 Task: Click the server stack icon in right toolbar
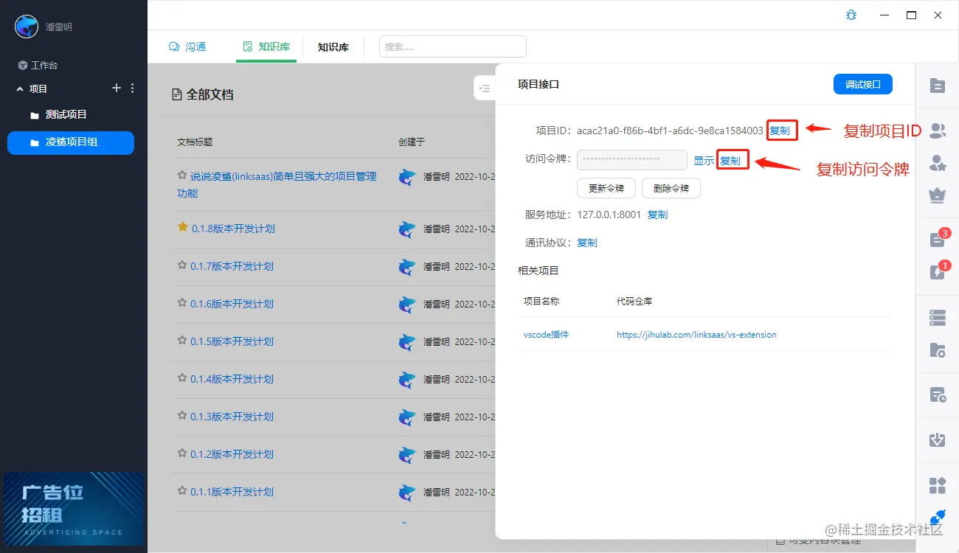click(x=938, y=318)
